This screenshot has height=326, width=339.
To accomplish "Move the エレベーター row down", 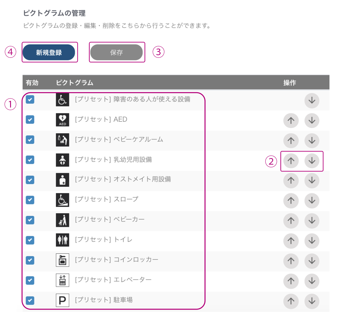I will pyautogui.click(x=312, y=281).
